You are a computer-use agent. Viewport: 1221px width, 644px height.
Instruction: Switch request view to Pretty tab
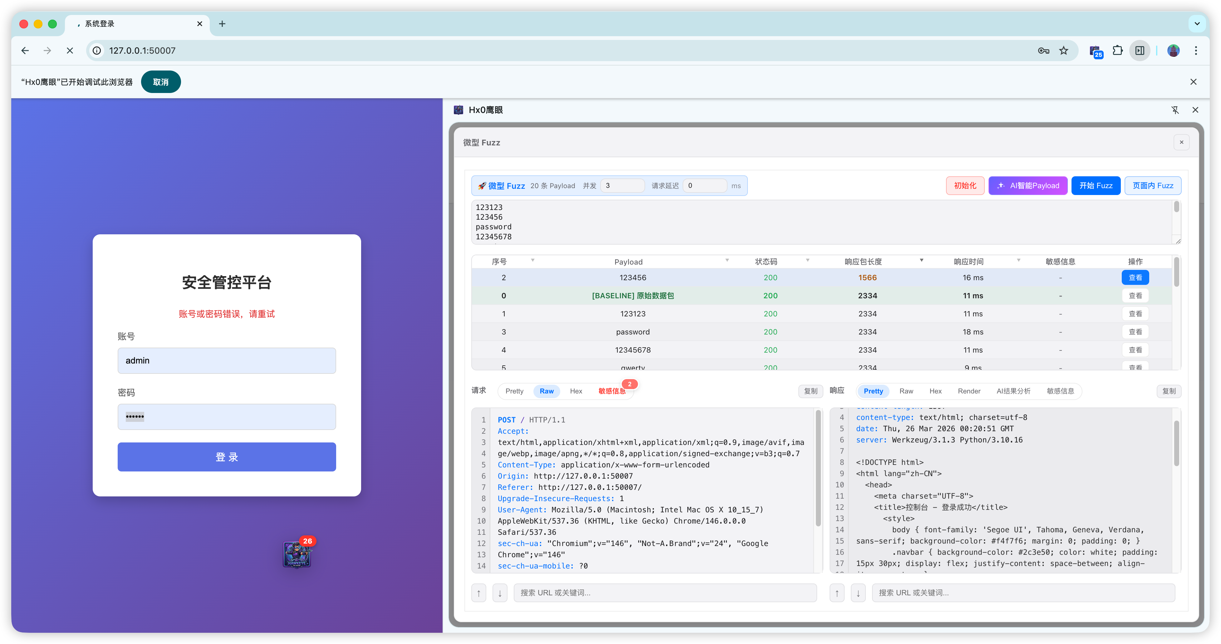coord(514,391)
